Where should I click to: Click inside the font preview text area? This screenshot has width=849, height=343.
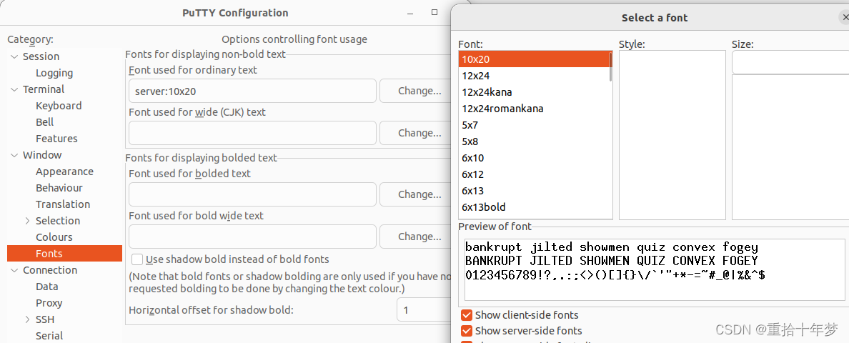point(655,269)
